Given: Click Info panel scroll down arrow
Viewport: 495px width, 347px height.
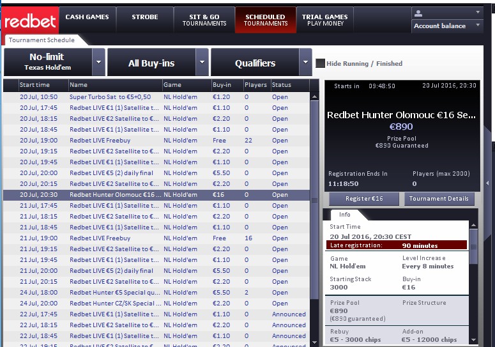Looking at the screenshot, I should pyautogui.click(x=473, y=340).
